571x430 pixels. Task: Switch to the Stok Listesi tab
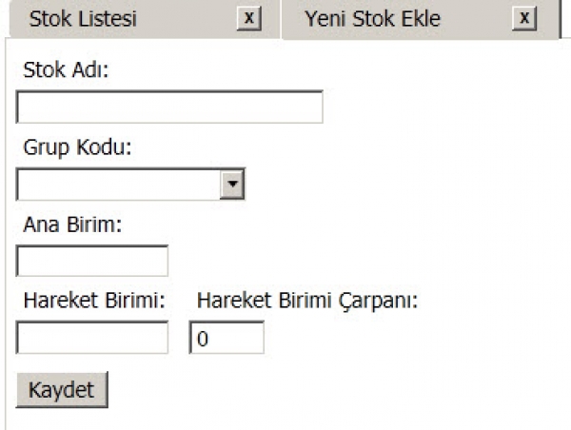(83, 19)
